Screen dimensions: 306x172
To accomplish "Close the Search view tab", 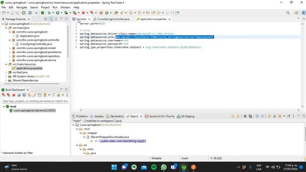I will tap(141, 117).
